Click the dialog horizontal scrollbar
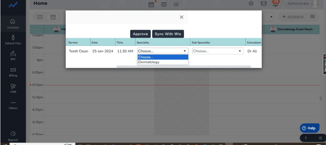The image size is (326, 145). pyautogui.click(x=184, y=66)
